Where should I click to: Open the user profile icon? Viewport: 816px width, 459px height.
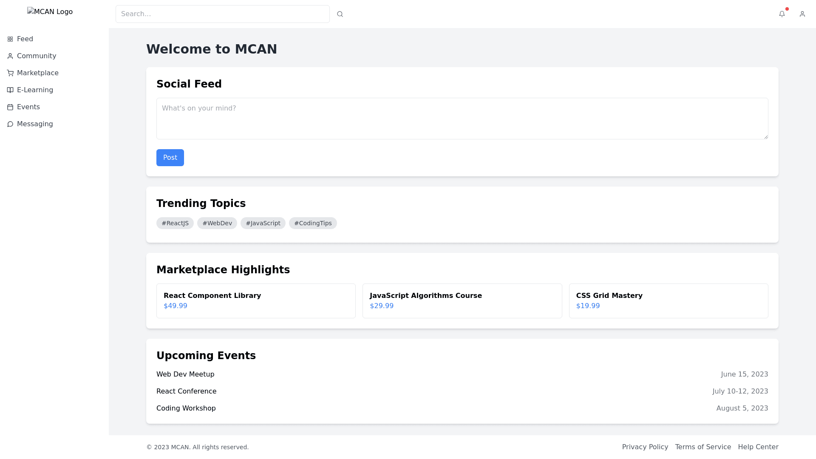tap(802, 14)
